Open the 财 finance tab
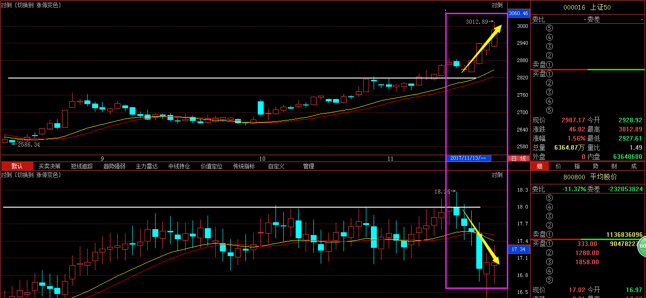 tap(615, 166)
